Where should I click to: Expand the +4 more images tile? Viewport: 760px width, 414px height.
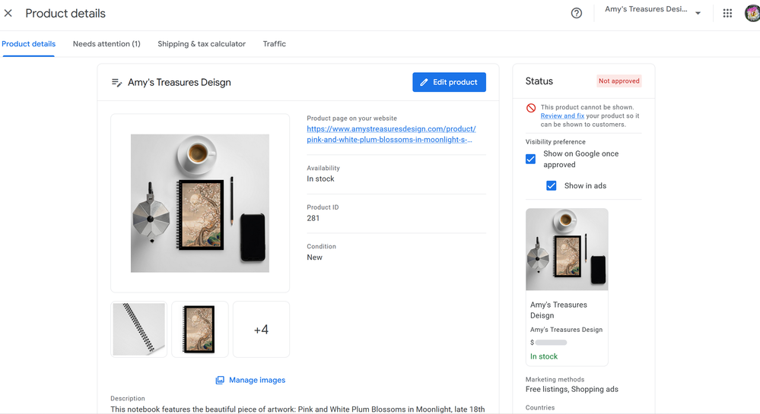[261, 330]
